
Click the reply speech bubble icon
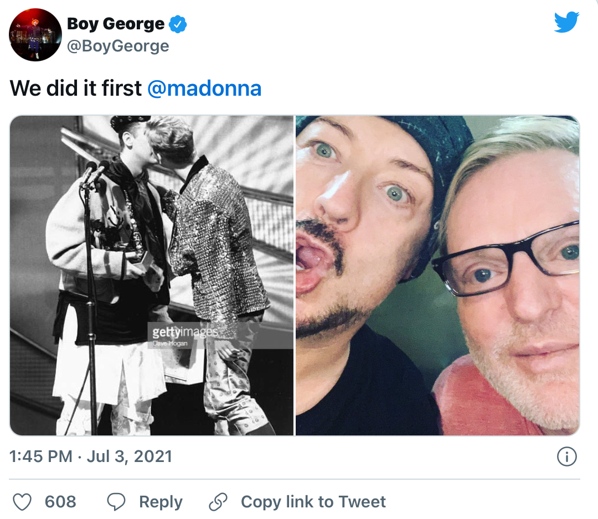pos(116,501)
